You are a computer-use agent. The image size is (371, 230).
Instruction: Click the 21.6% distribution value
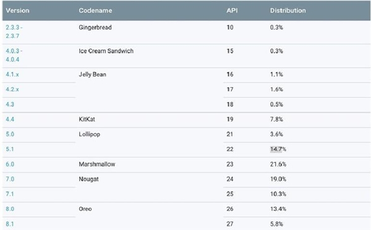(278, 164)
